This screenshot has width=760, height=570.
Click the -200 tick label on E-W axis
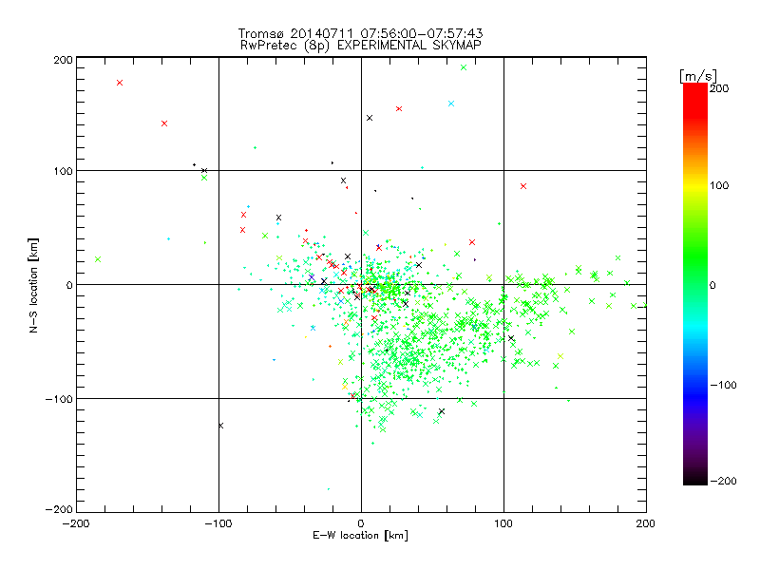pos(76,523)
